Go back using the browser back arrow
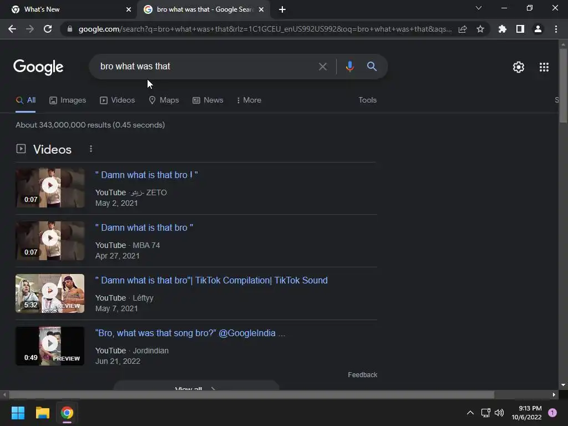The image size is (568, 426). pos(12,29)
